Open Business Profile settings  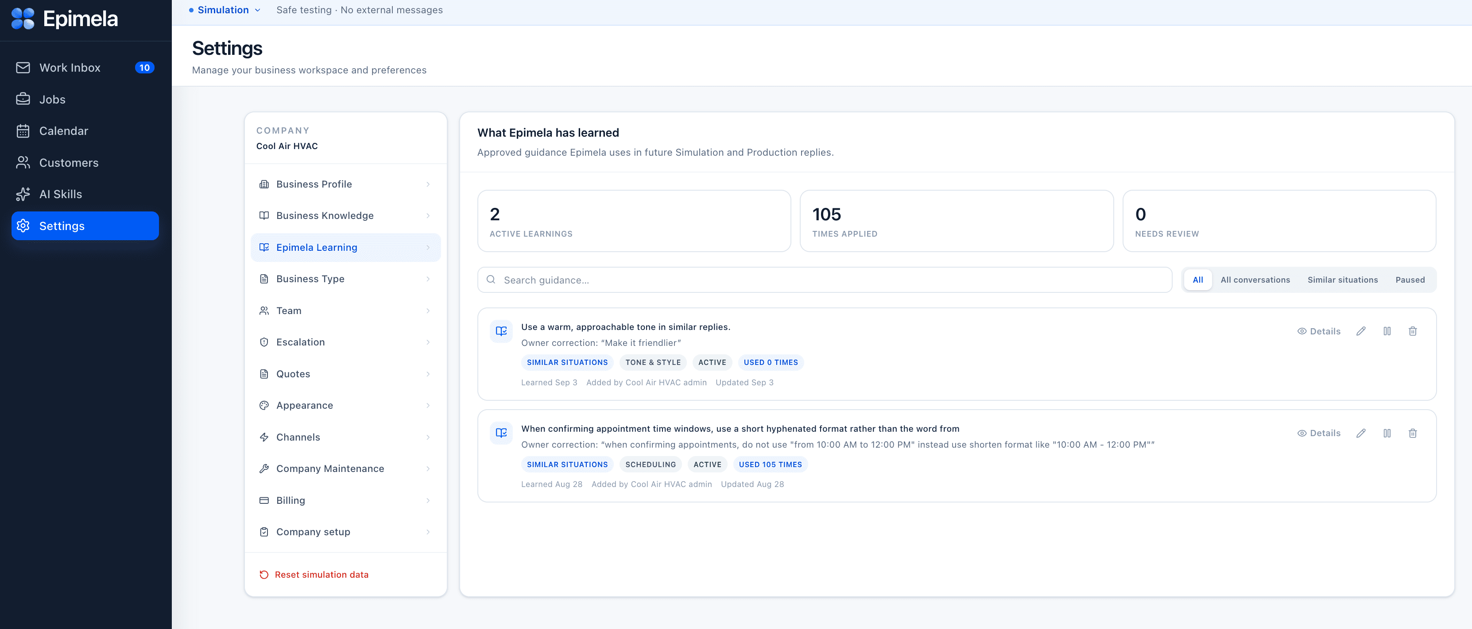pos(345,184)
